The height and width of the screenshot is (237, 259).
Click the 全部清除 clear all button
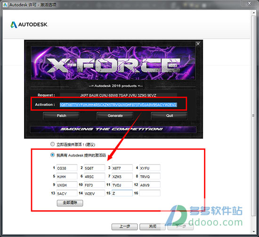pyautogui.click(x=70, y=203)
